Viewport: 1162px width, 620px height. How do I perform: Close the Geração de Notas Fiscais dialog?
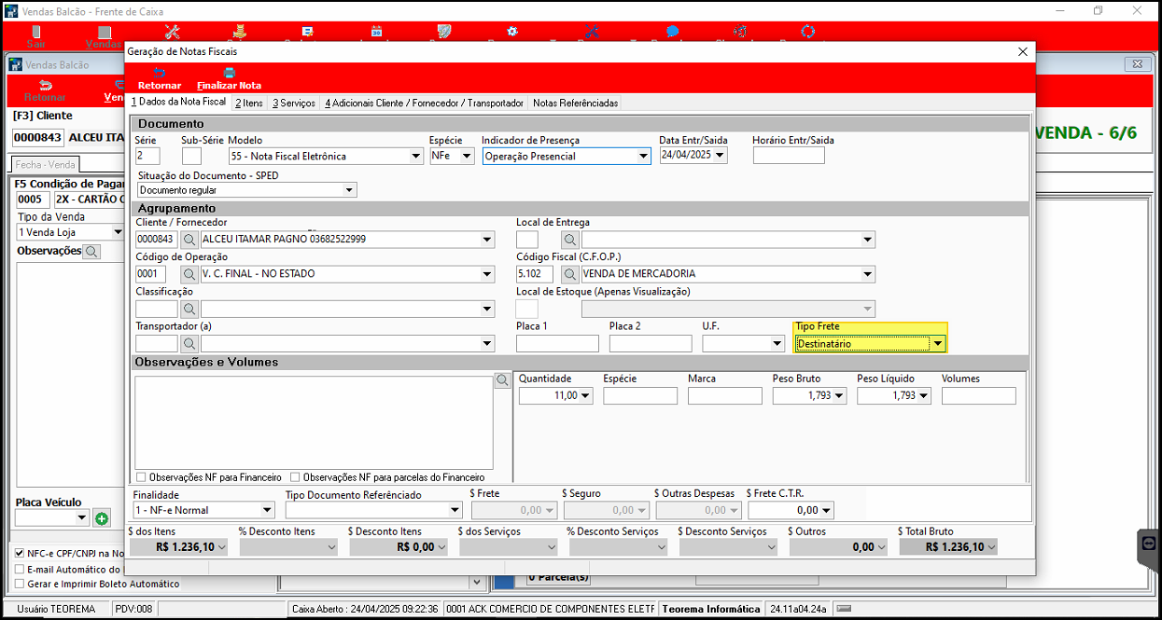(1023, 52)
